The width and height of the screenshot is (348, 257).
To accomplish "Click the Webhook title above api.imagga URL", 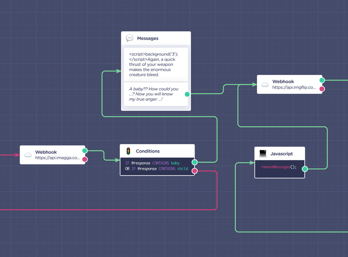I will (46, 152).
